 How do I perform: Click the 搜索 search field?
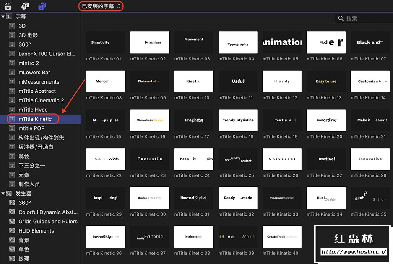(364, 18)
